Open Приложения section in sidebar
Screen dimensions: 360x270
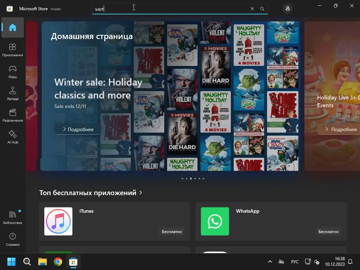[13, 50]
